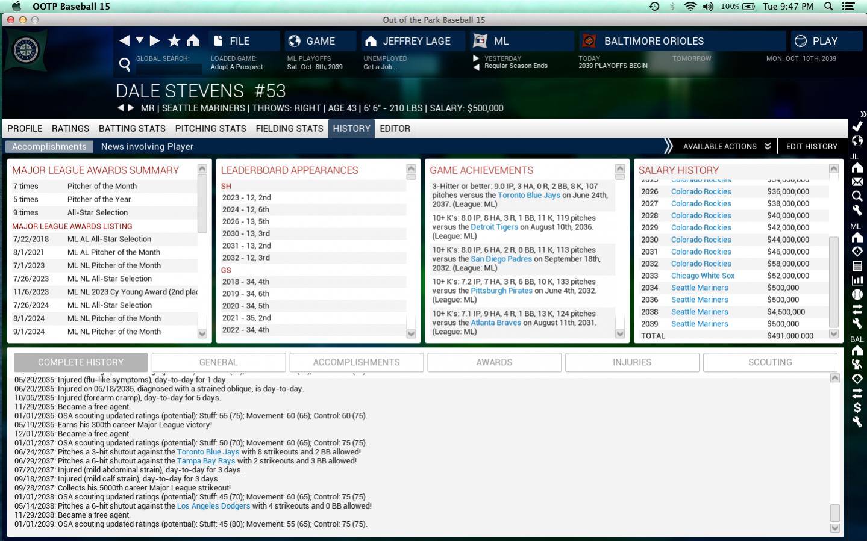Open the News involving Player subtab
The width and height of the screenshot is (867, 541).
[147, 146]
